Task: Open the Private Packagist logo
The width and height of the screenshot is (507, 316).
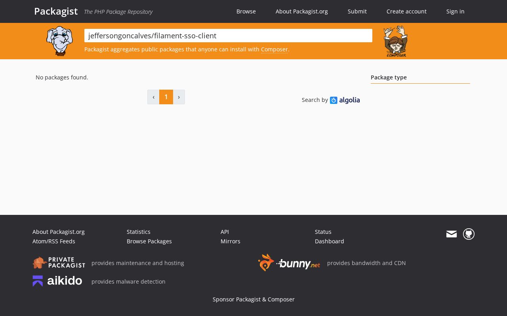Action: [x=59, y=263]
